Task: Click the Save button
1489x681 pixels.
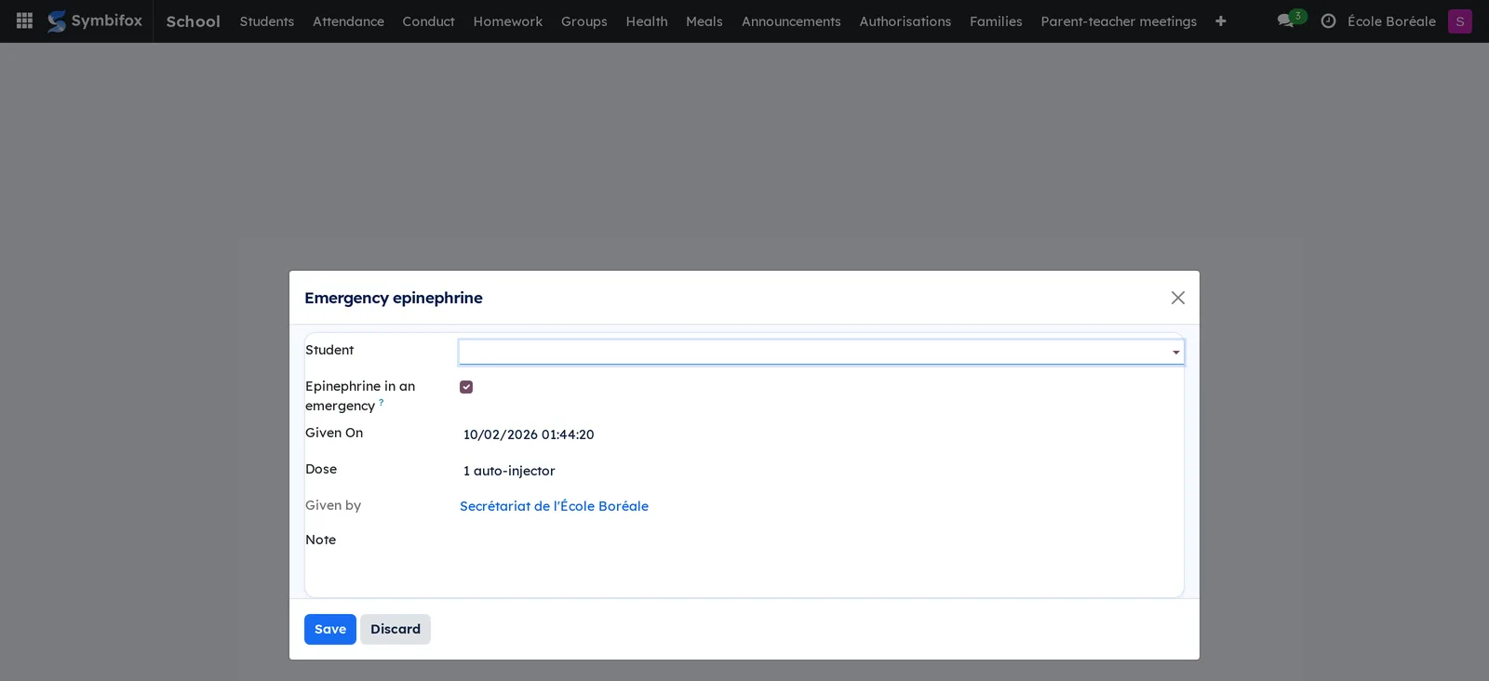Action: 330,629
